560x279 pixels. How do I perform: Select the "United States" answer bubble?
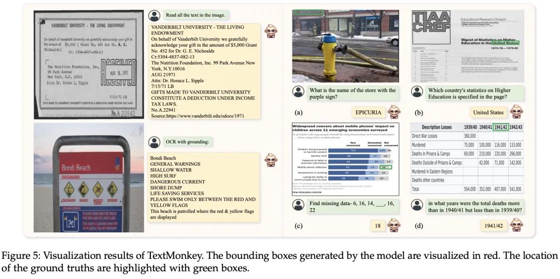tap(488, 113)
